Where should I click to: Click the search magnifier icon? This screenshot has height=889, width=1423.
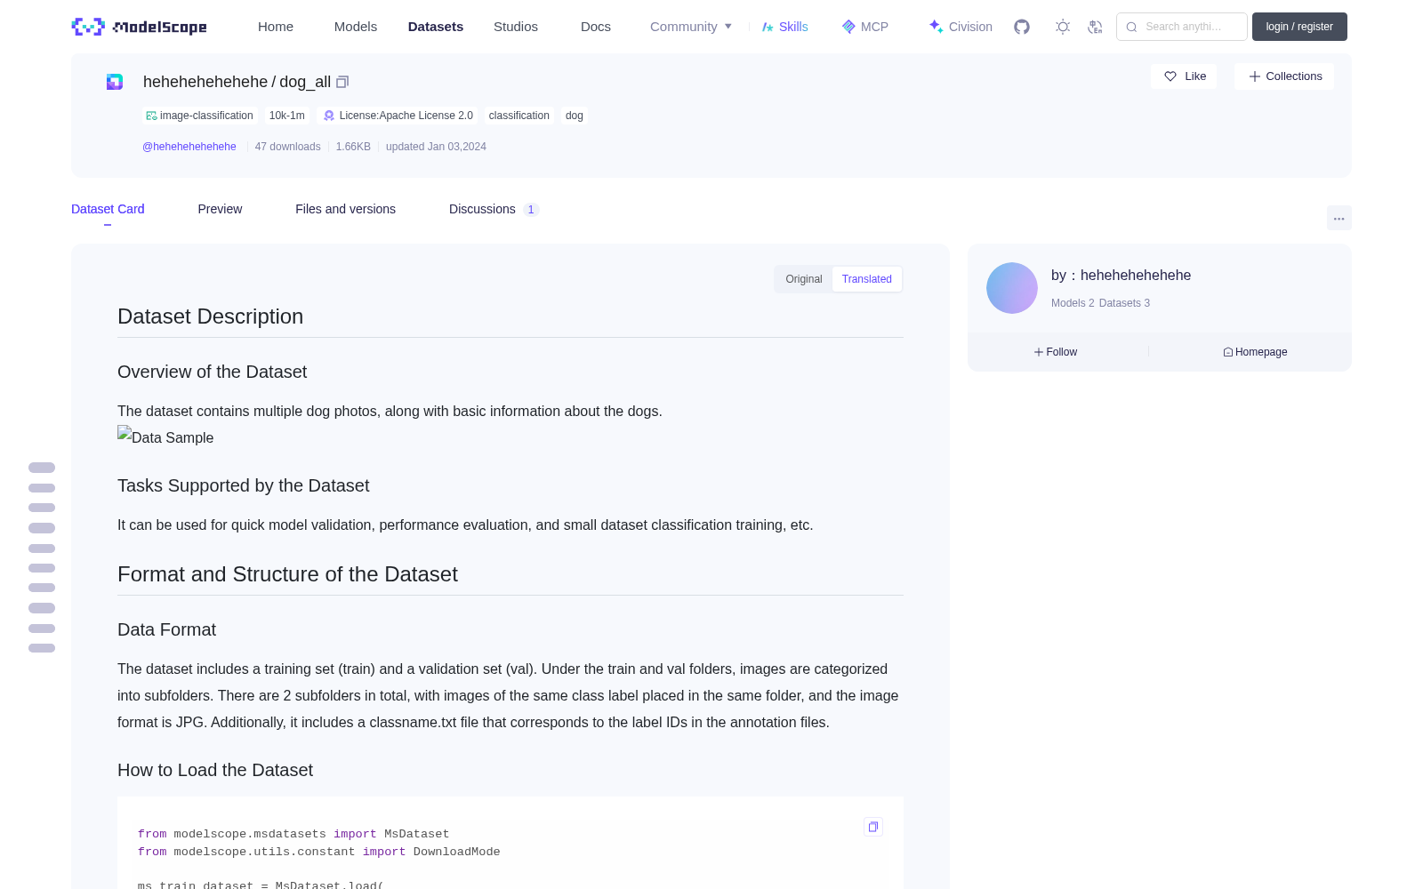click(x=1131, y=27)
